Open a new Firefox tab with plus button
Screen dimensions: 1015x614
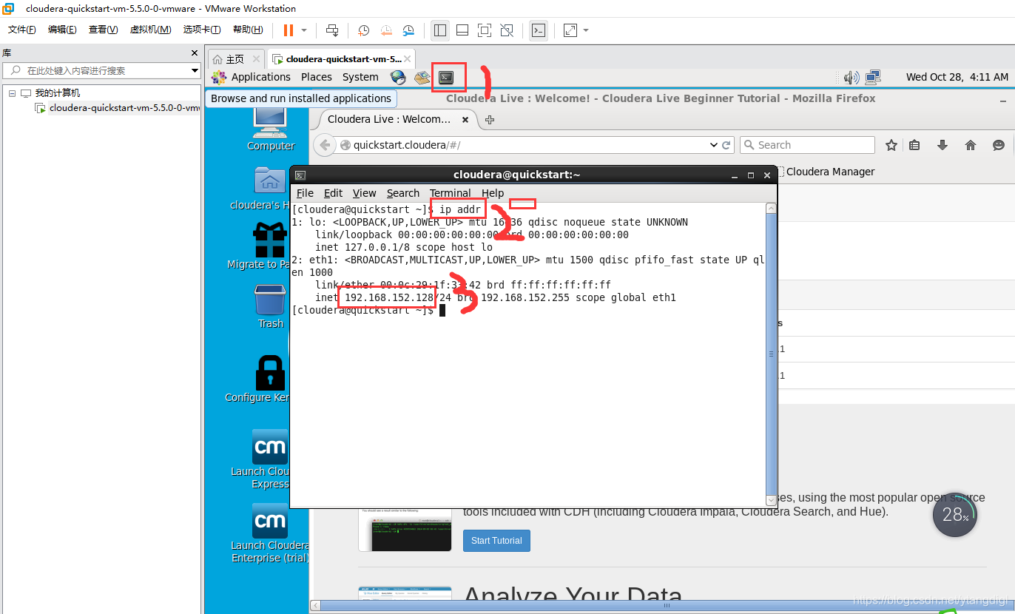click(489, 119)
